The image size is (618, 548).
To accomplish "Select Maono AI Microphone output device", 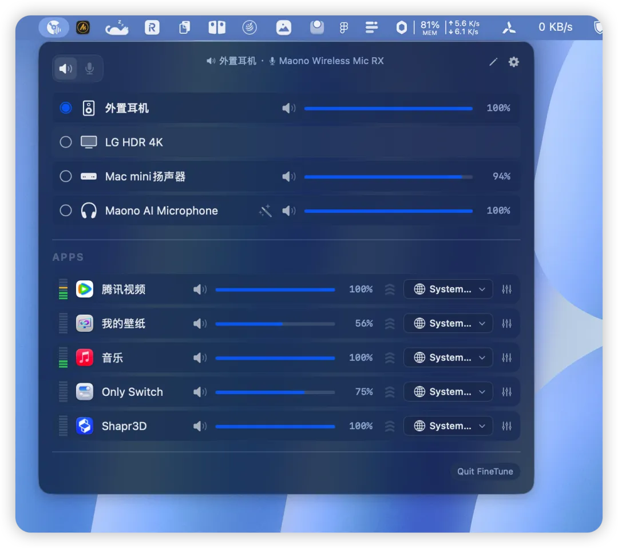I will tap(66, 211).
